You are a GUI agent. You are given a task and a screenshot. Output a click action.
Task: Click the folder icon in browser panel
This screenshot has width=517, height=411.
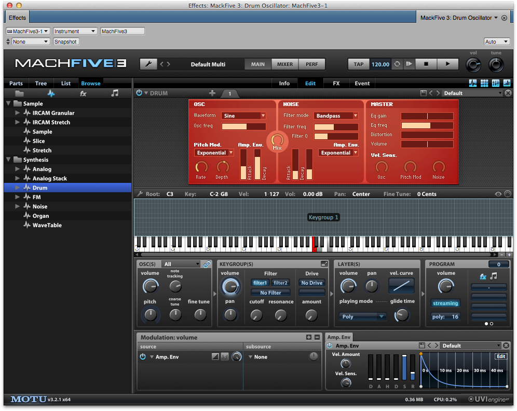click(19, 94)
